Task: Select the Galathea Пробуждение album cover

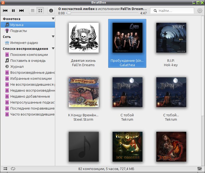Action: (x=128, y=38)
